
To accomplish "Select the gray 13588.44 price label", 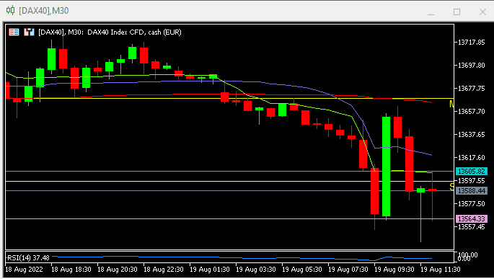I will (472, 191).
